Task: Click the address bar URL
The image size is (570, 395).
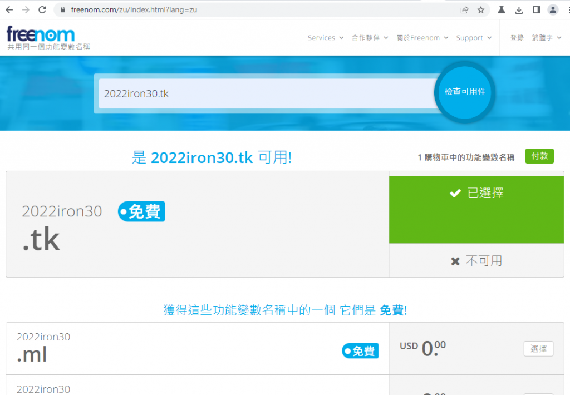Action: [x=134, y=10]
